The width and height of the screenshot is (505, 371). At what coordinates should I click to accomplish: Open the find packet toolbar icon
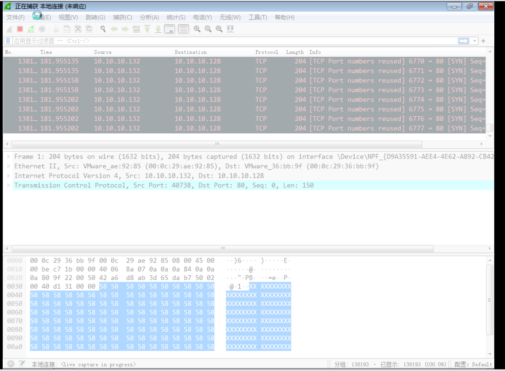[102, 29]
